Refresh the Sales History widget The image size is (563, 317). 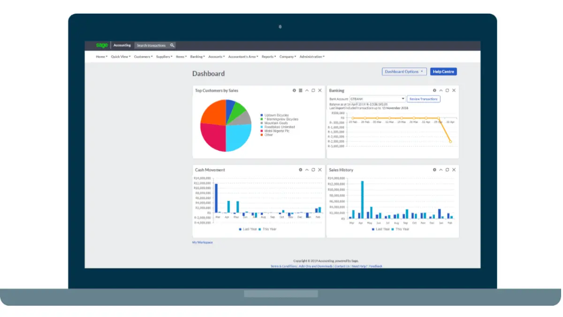(x=447, y=170)
